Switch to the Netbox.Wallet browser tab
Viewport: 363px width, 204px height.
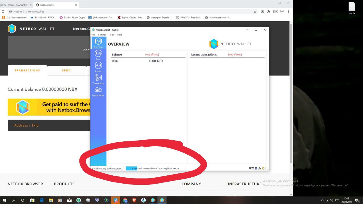tap(56, 5)
